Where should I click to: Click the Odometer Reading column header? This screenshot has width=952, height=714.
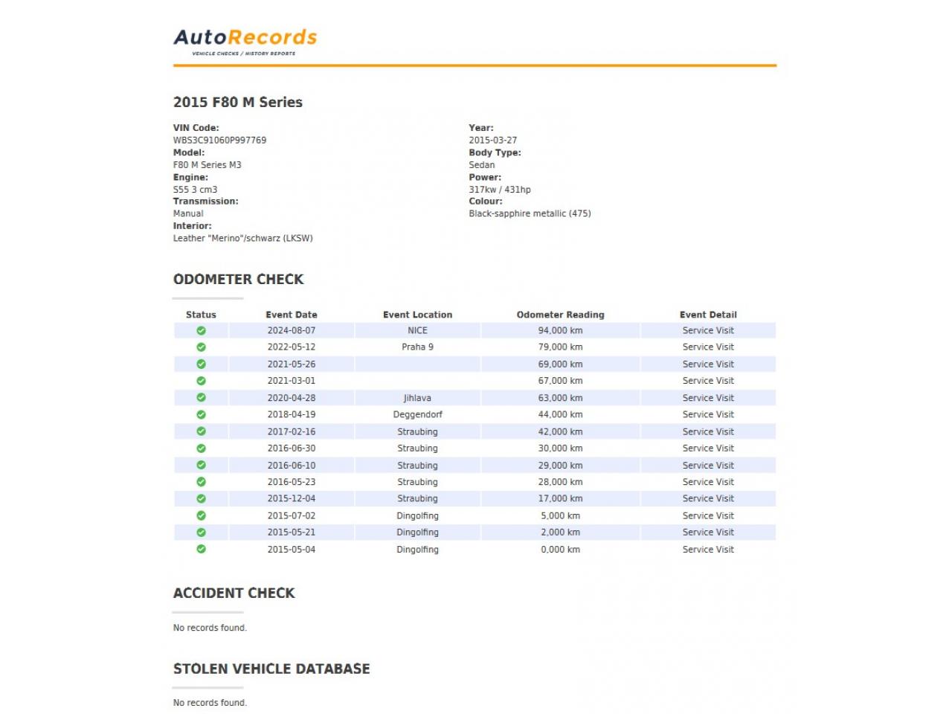[x=560, y=315]
